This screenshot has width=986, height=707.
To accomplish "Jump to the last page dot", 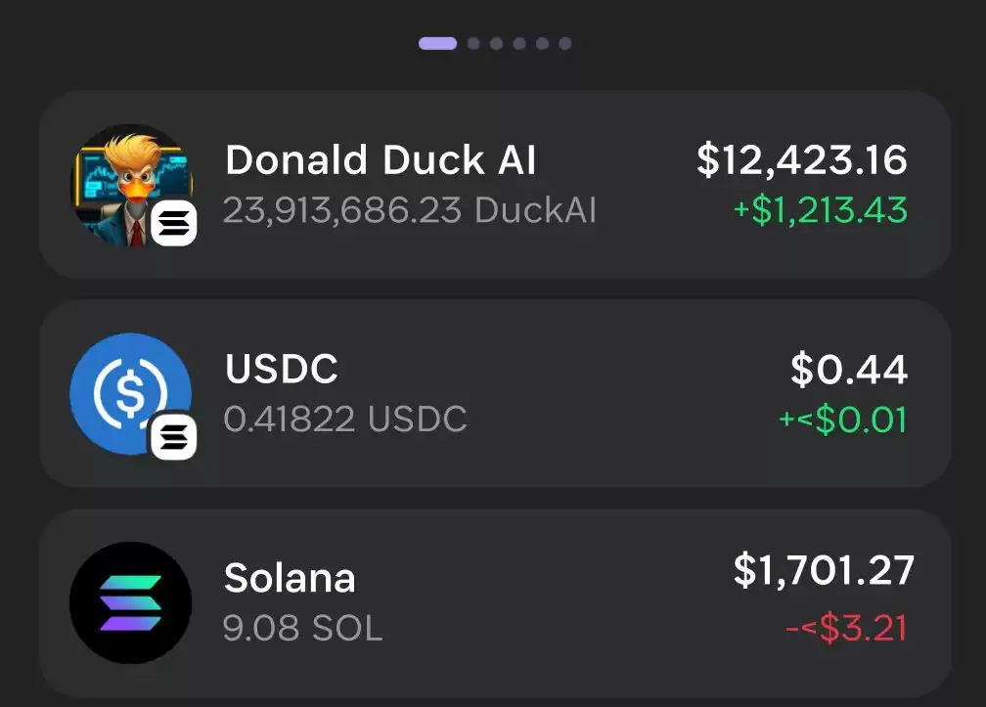I will click(x=565, y=43).
